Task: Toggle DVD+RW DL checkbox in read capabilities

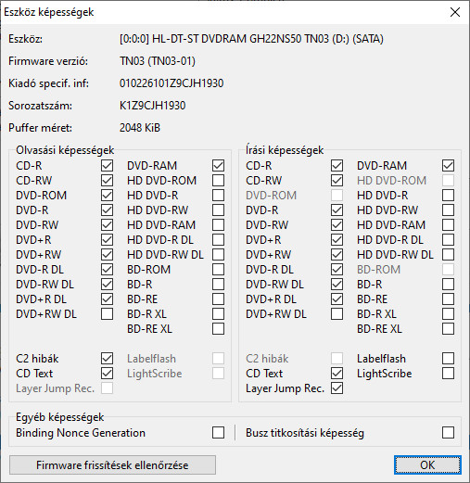Action: tap(107, 314)
